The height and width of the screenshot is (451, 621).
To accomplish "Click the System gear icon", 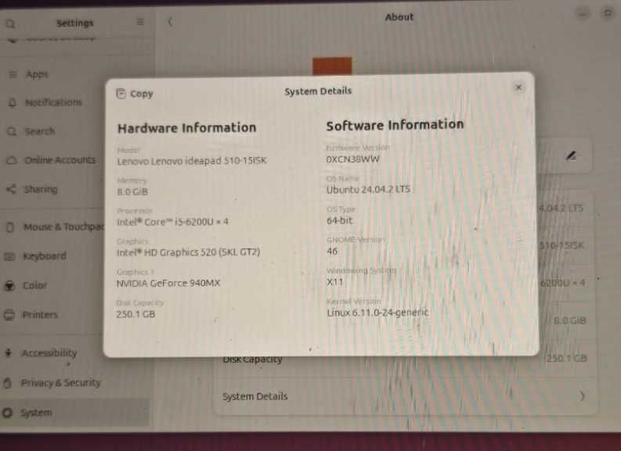I will tap(7, 413).
